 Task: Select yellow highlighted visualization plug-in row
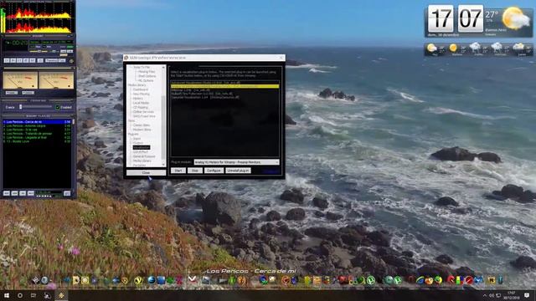(225, 86)
